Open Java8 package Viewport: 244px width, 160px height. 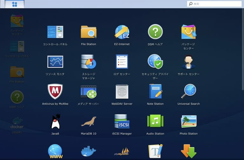55,124
